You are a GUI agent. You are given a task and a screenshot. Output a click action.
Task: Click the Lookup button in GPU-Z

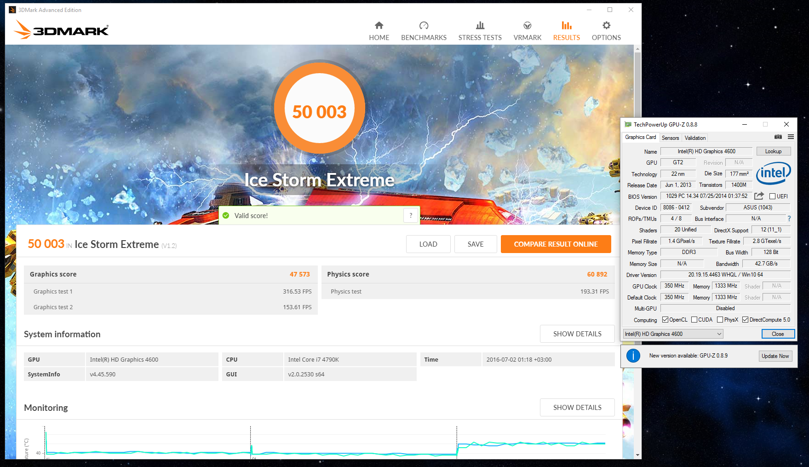click(773, 151)
